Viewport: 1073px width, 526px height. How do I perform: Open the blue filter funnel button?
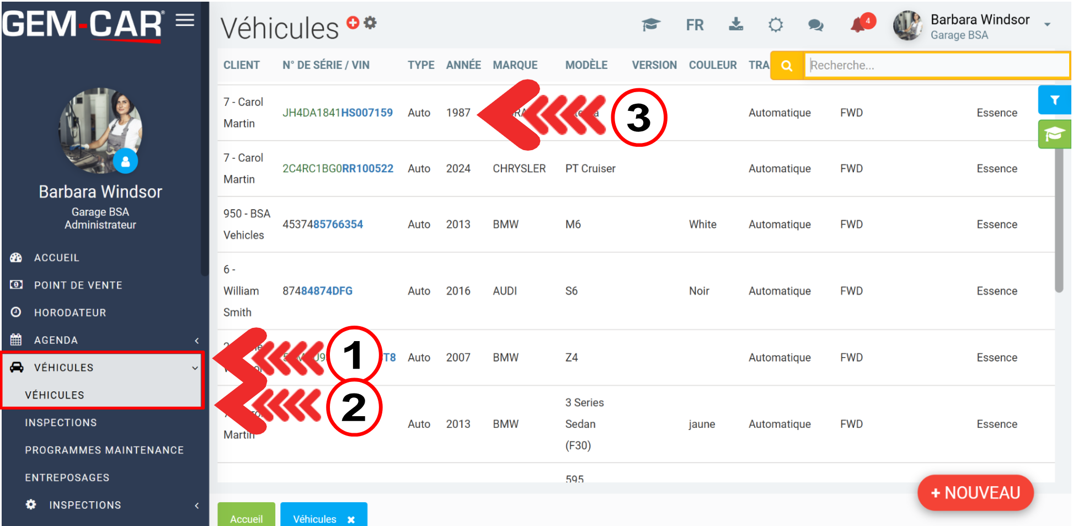tap(1054, 100)
